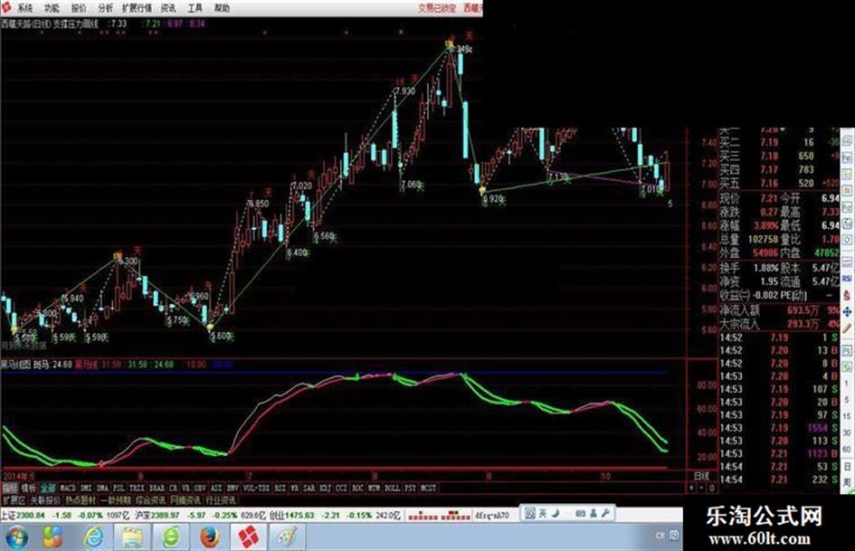Image resolution: width=855 pixels, height=551 pixels.
Task: Select the PSY indicator tab
Action: point(411,489)
